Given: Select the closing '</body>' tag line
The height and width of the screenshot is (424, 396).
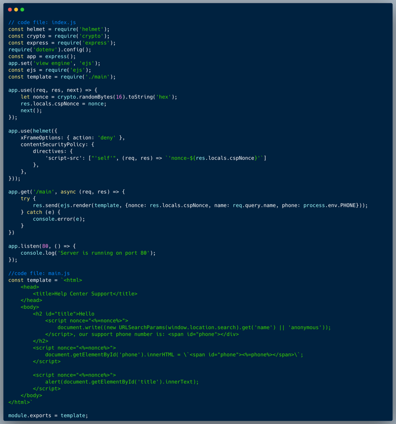Looking at the screenshot, I should (31, 395).
